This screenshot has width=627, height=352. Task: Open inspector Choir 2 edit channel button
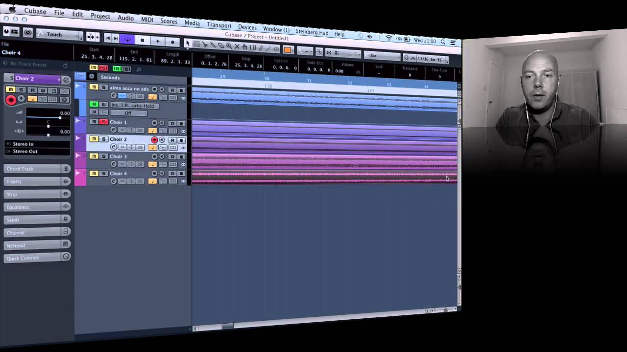pos(66,80)
